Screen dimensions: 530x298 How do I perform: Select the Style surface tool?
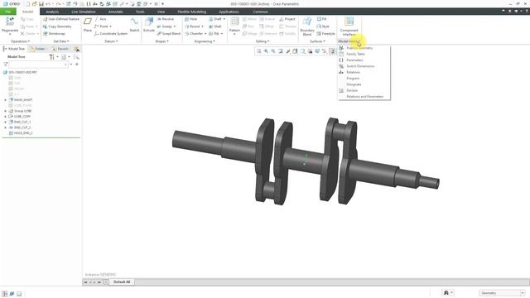tap(323, 26)
